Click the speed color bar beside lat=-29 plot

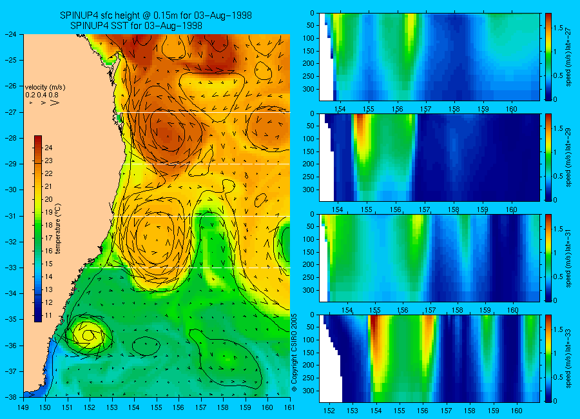point(548,157)
